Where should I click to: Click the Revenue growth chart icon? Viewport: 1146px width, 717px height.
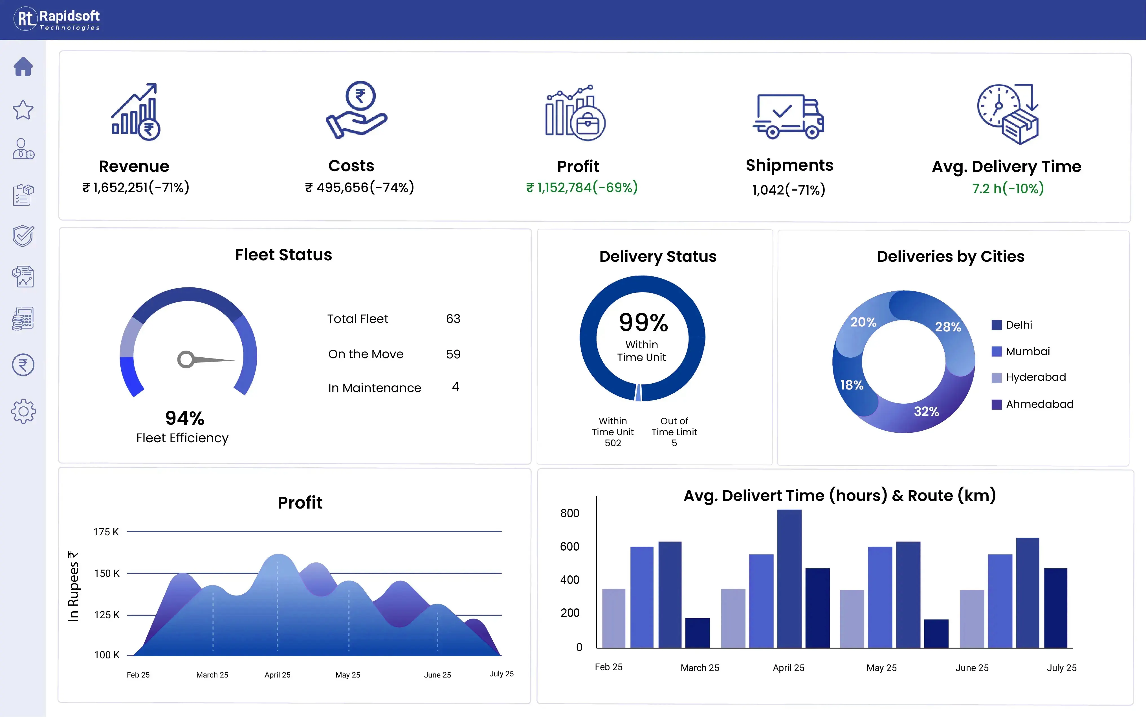[x=136, y=112]
